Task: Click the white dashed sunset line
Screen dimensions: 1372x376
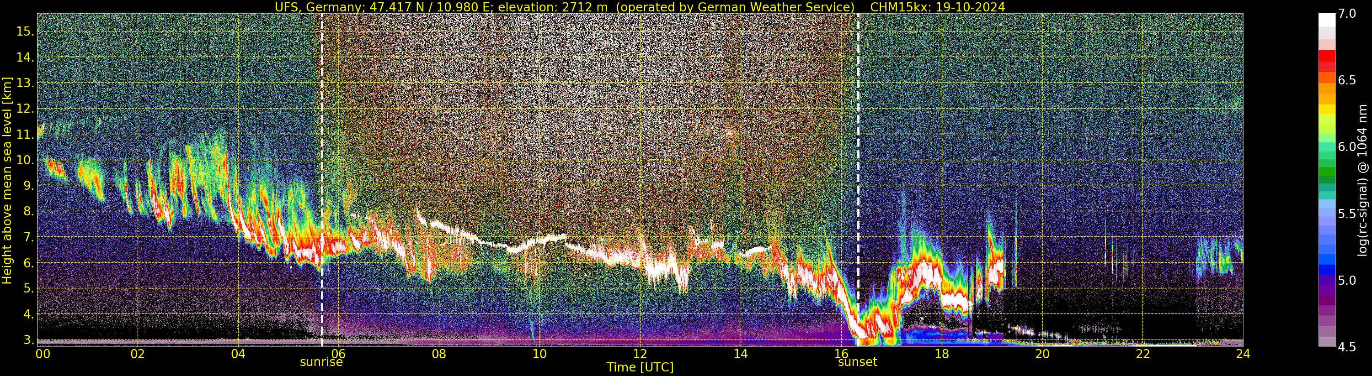Action: 858,180
